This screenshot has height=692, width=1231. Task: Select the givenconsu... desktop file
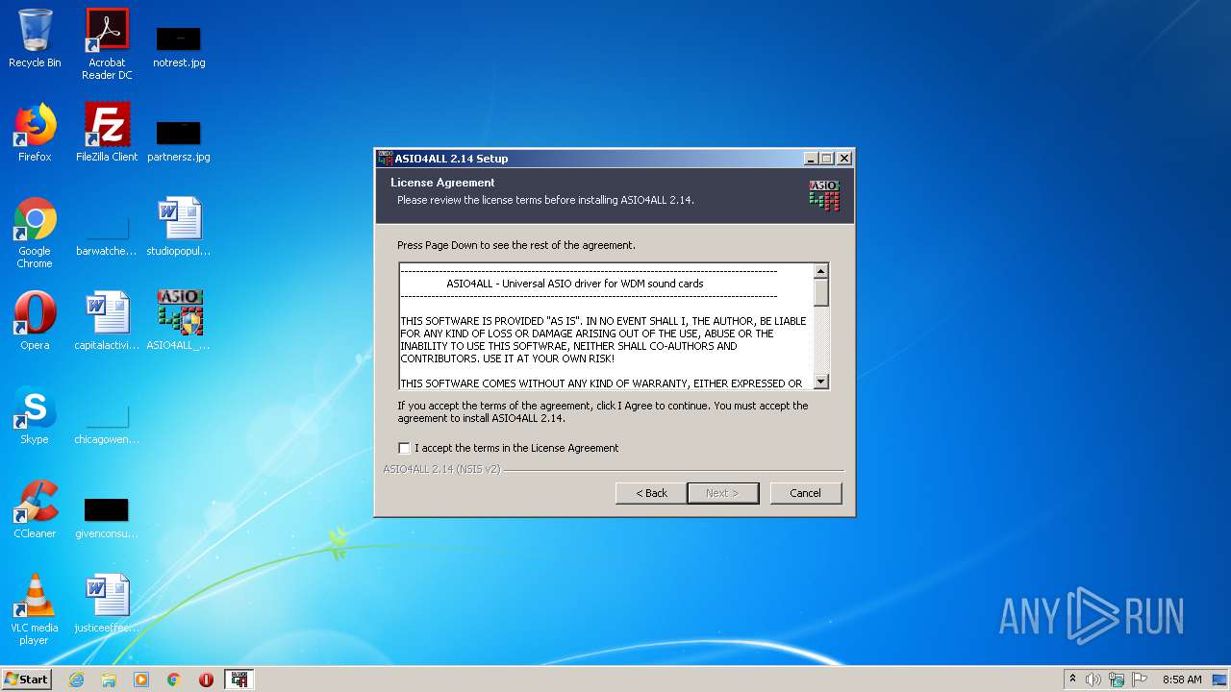click(107, 519)
